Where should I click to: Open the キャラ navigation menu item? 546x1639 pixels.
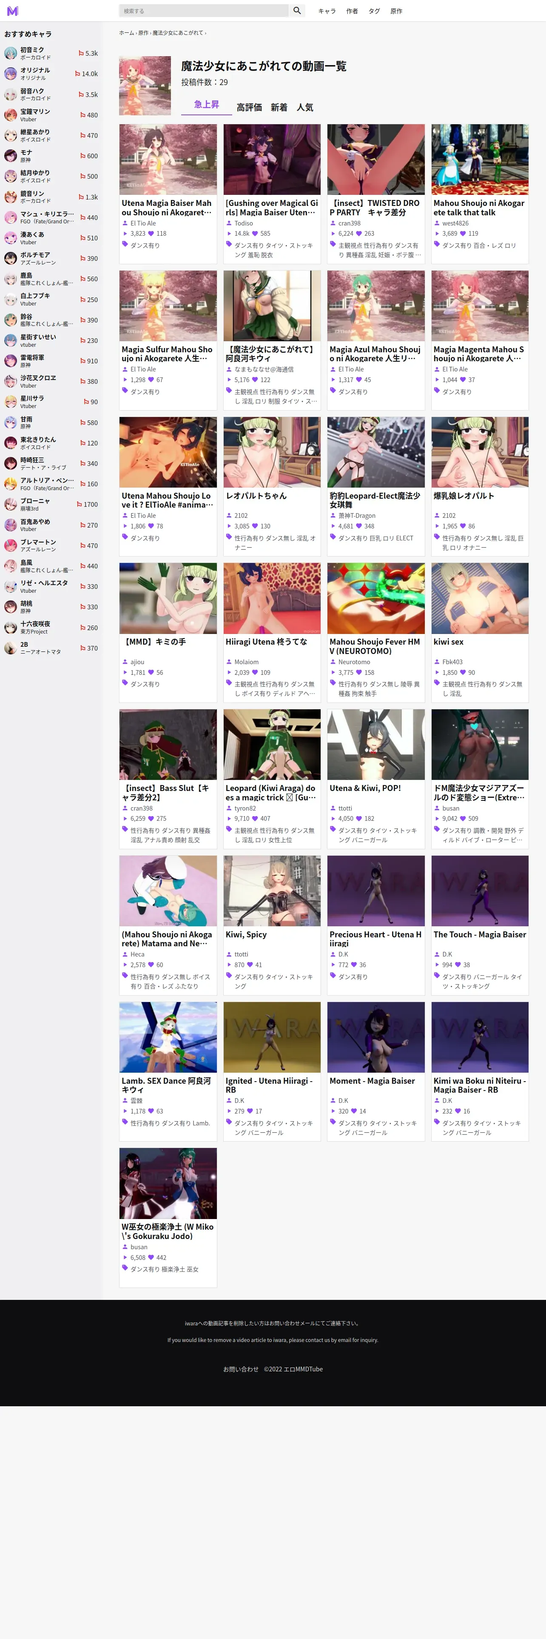pyautogui.click(x=327, y=11)
